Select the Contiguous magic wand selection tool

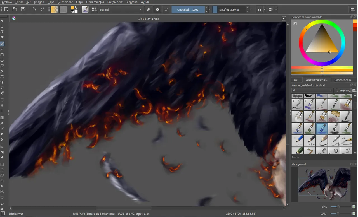pos(2,186)
